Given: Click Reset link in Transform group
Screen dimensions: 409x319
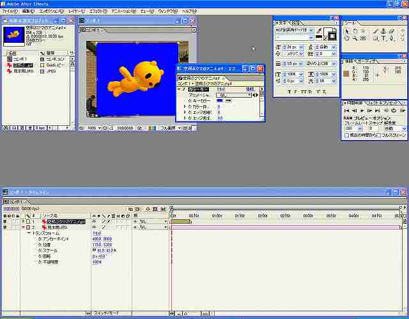Looking at the screenshot, I should coord(97,233).
